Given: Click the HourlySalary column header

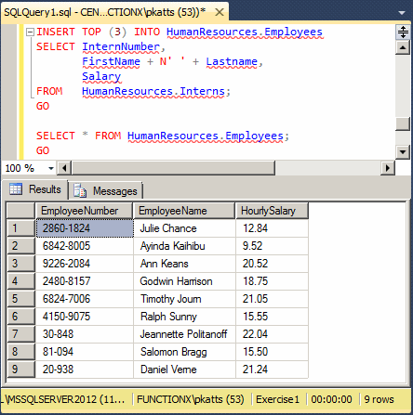Looking at the screenshot, I should (x=272, y=211).
